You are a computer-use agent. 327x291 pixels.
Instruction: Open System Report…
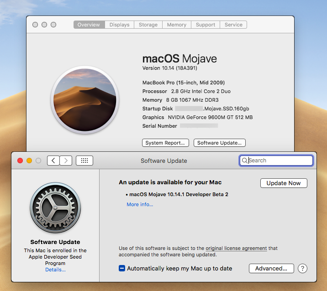[x=165, y=143]
